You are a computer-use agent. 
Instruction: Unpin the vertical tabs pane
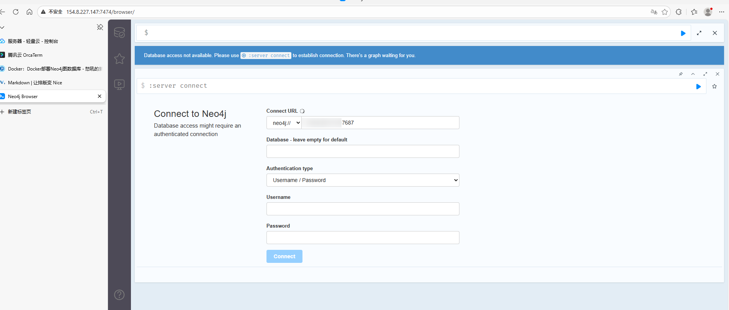pyautogui.click(x=100, y=27)
